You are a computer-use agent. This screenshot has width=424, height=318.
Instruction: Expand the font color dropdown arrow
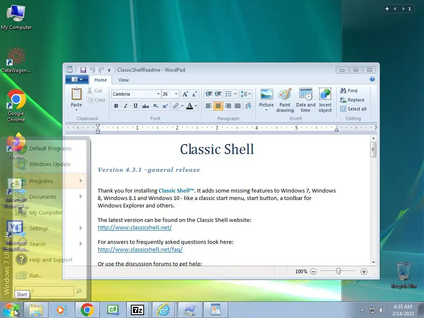[196, 106]
